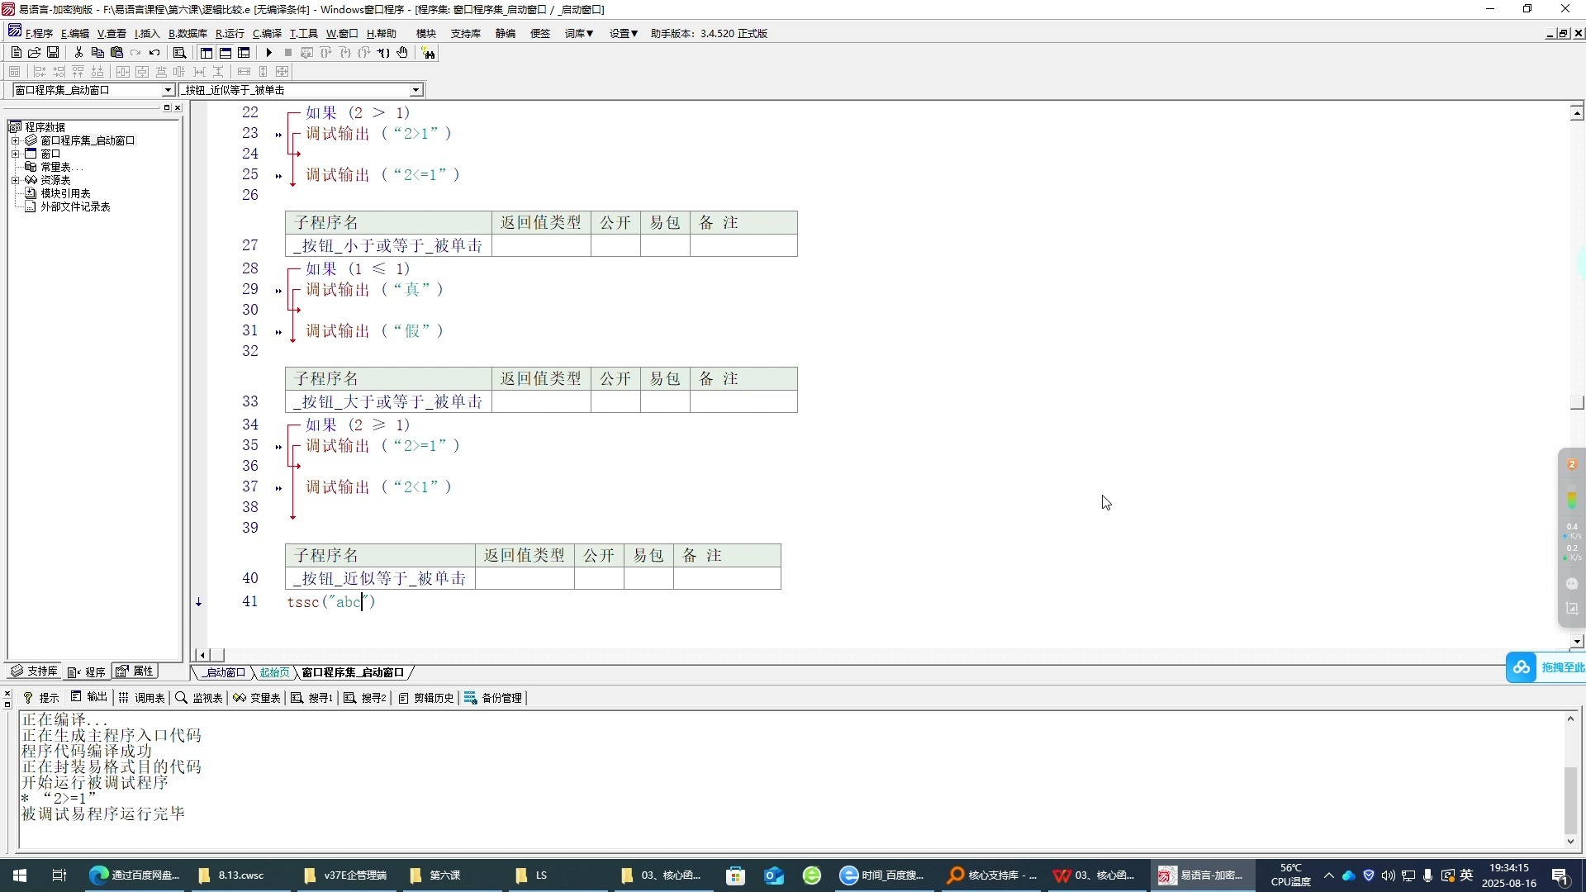Screen dimensions: 1586x892
Task: Switch to the 属性 panel tab
Action: (x=135, y=671)
